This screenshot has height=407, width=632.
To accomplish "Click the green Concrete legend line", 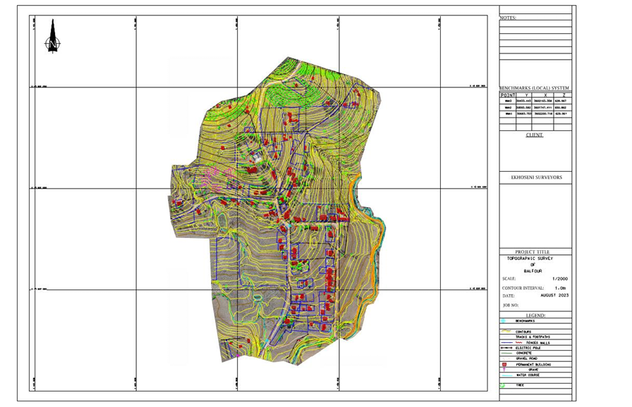I will (507, 353).
